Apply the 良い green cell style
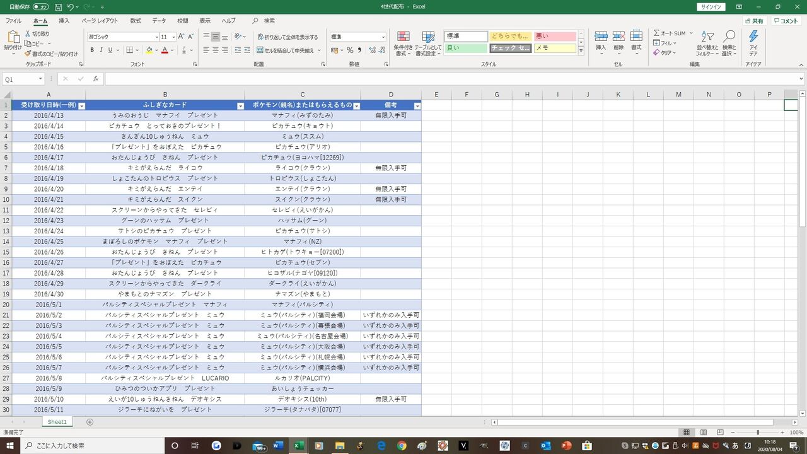Viewport: 807px width, 454px height. point(466,48)
